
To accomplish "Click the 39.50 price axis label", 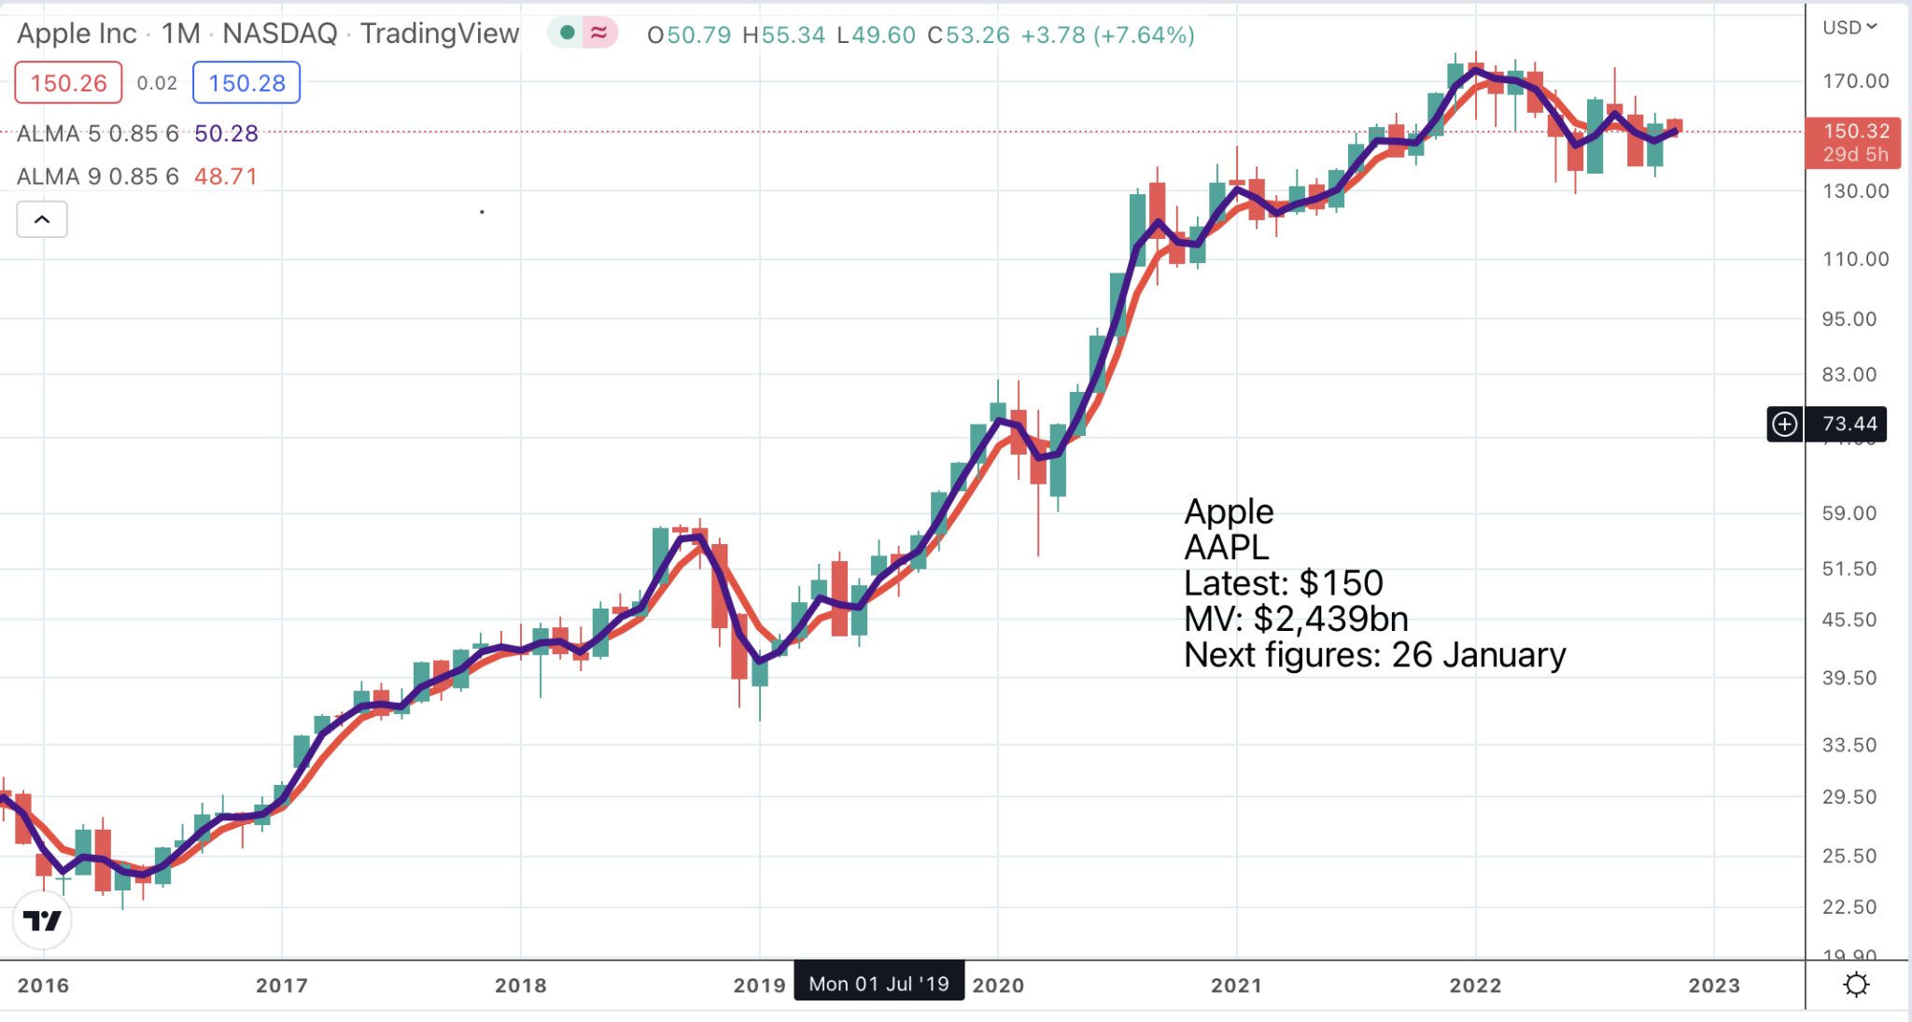I will pos(1849,679).
